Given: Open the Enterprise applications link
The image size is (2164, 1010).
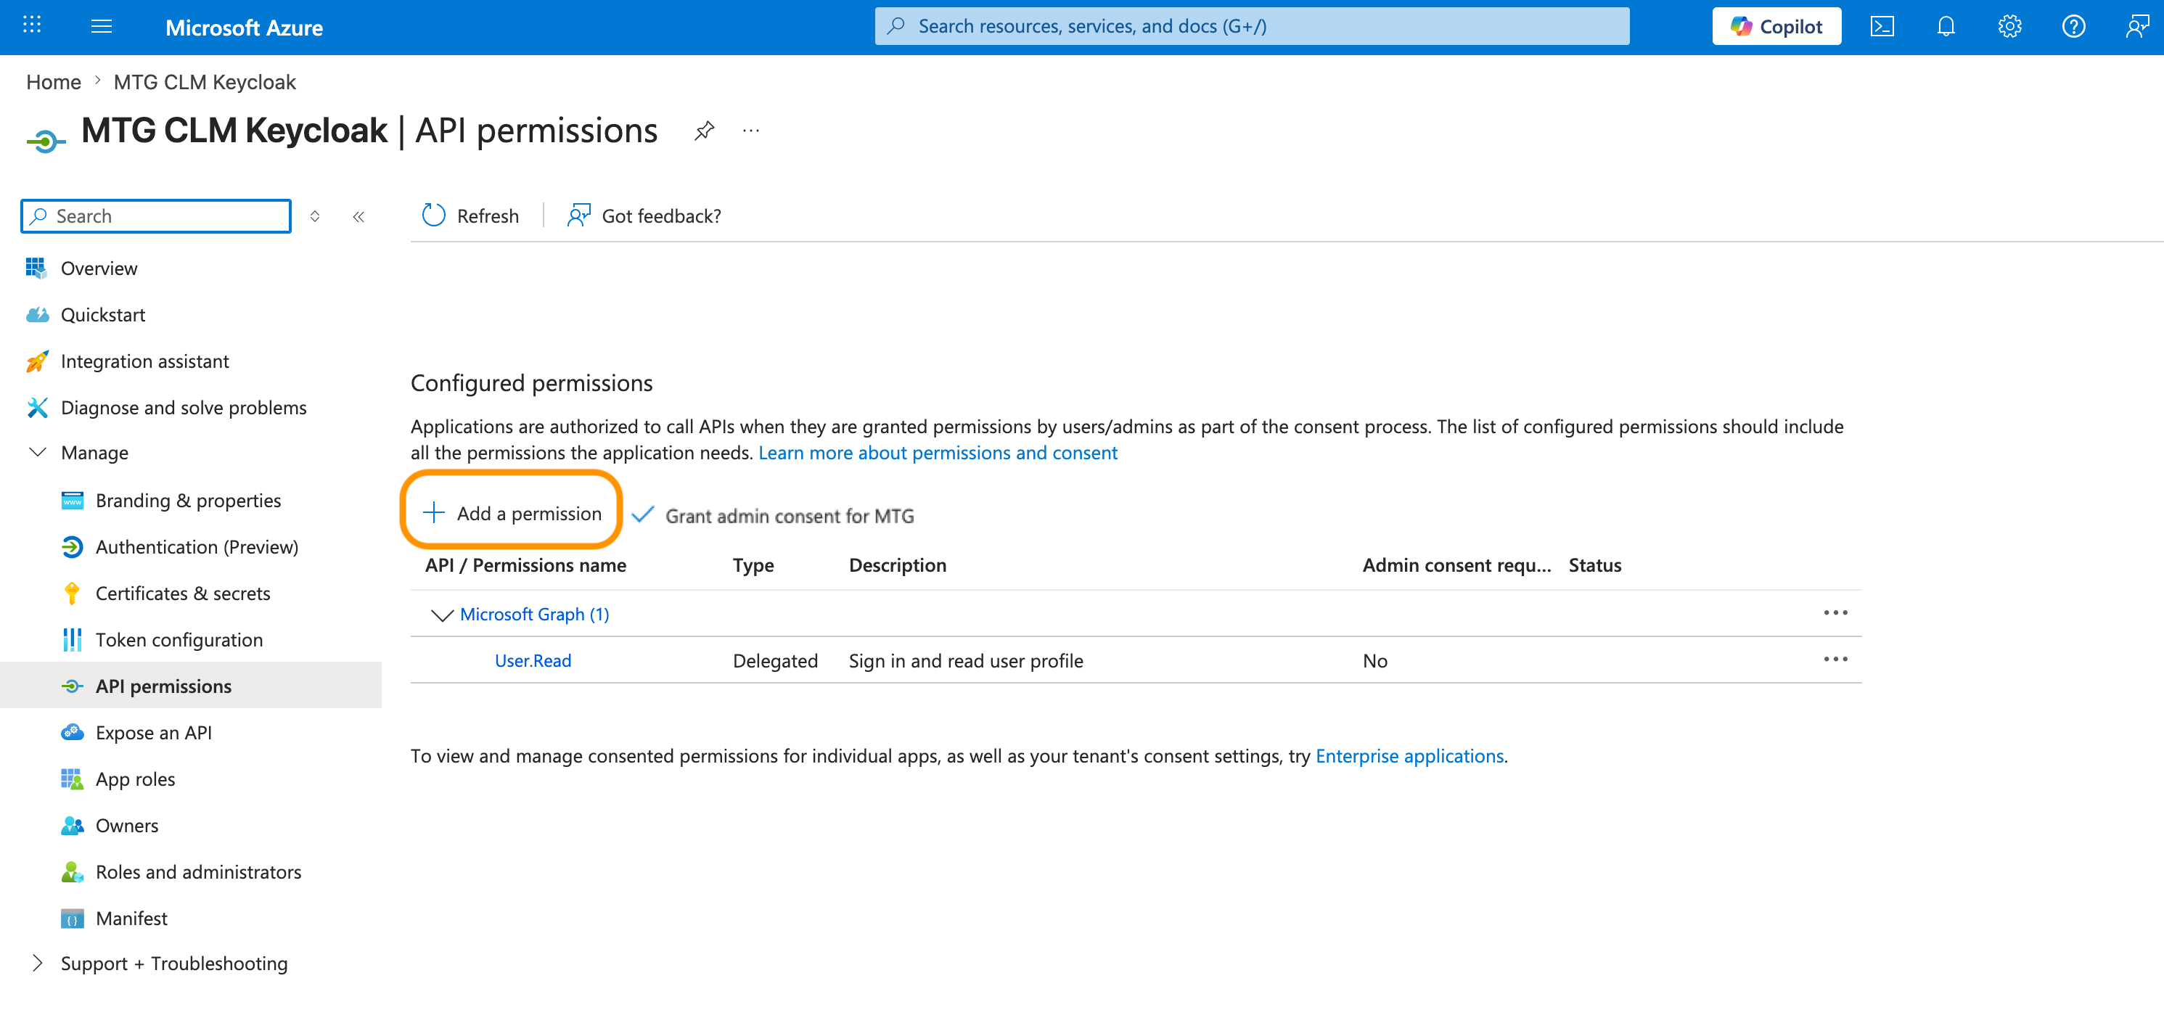Looking at the screenshot, I should coord(1409,755).
